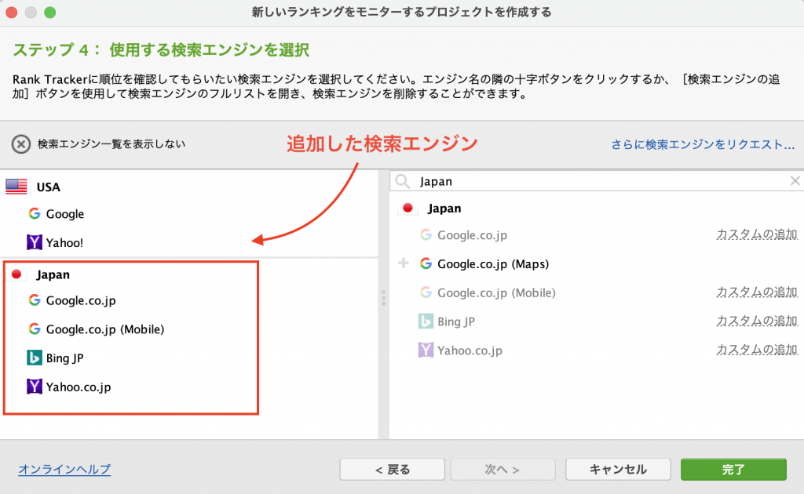Click the Yahoo! icon under USA

coord(35,242)
